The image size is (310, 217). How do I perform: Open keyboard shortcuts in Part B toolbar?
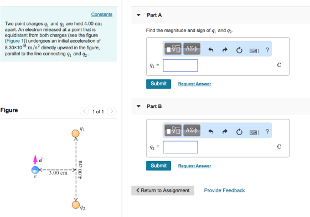254,132
